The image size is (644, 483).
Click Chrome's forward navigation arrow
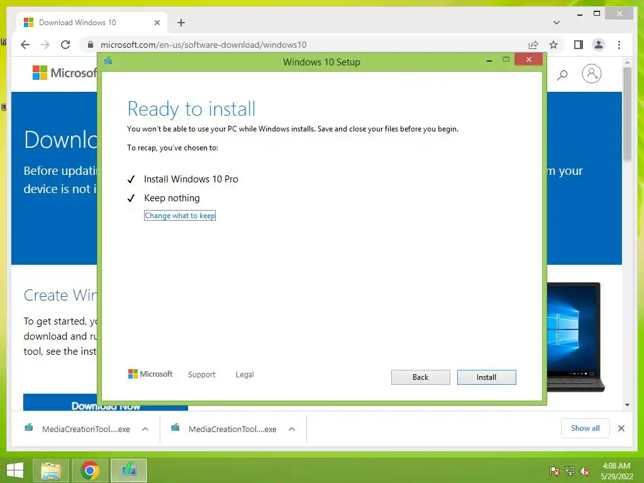tap(45, 45)
